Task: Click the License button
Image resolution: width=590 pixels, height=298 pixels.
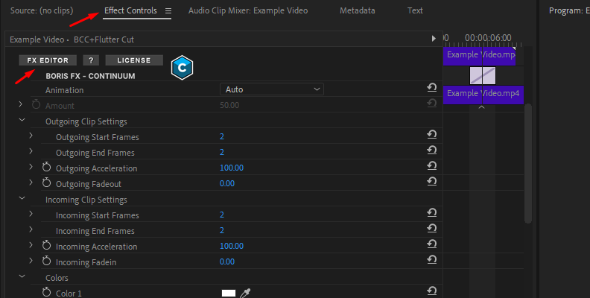Action: point(134,60)
